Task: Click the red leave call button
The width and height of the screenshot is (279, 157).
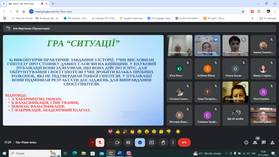Action: coord(184,142)
